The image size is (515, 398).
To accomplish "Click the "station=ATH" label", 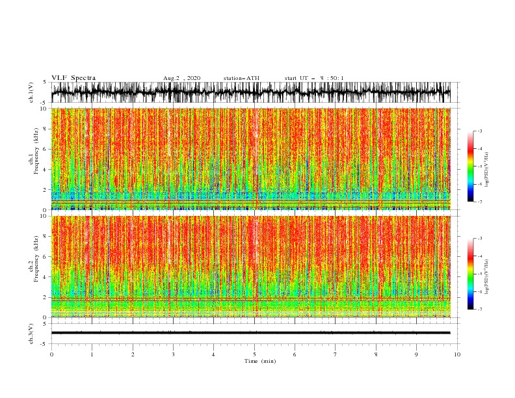I will click(x=241, y=78).
